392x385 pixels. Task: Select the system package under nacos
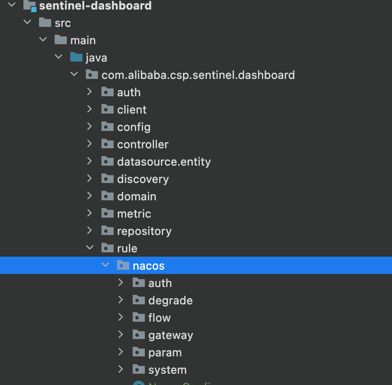click(x=167, y=370)
